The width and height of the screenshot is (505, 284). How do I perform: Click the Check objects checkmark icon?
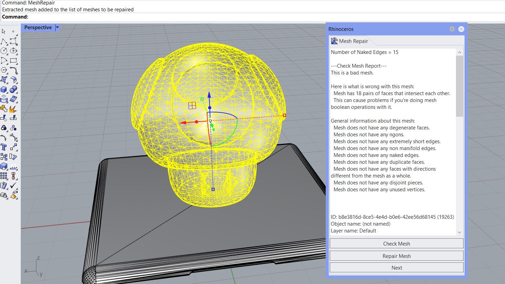tap(13, 186)
